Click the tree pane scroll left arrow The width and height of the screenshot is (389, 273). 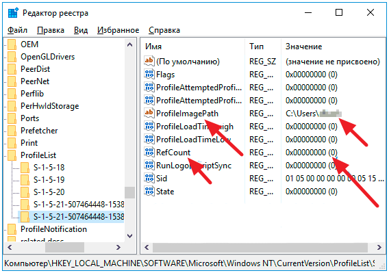pyautogui.click(x=10, y=247)
